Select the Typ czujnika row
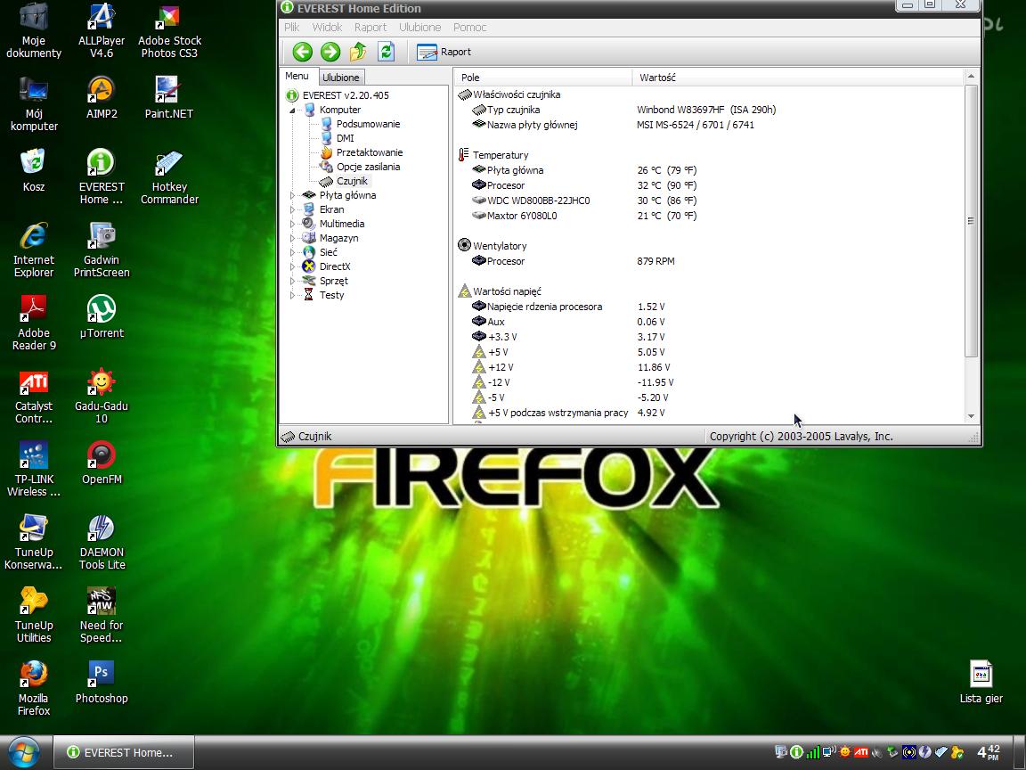 click(709, 110)
